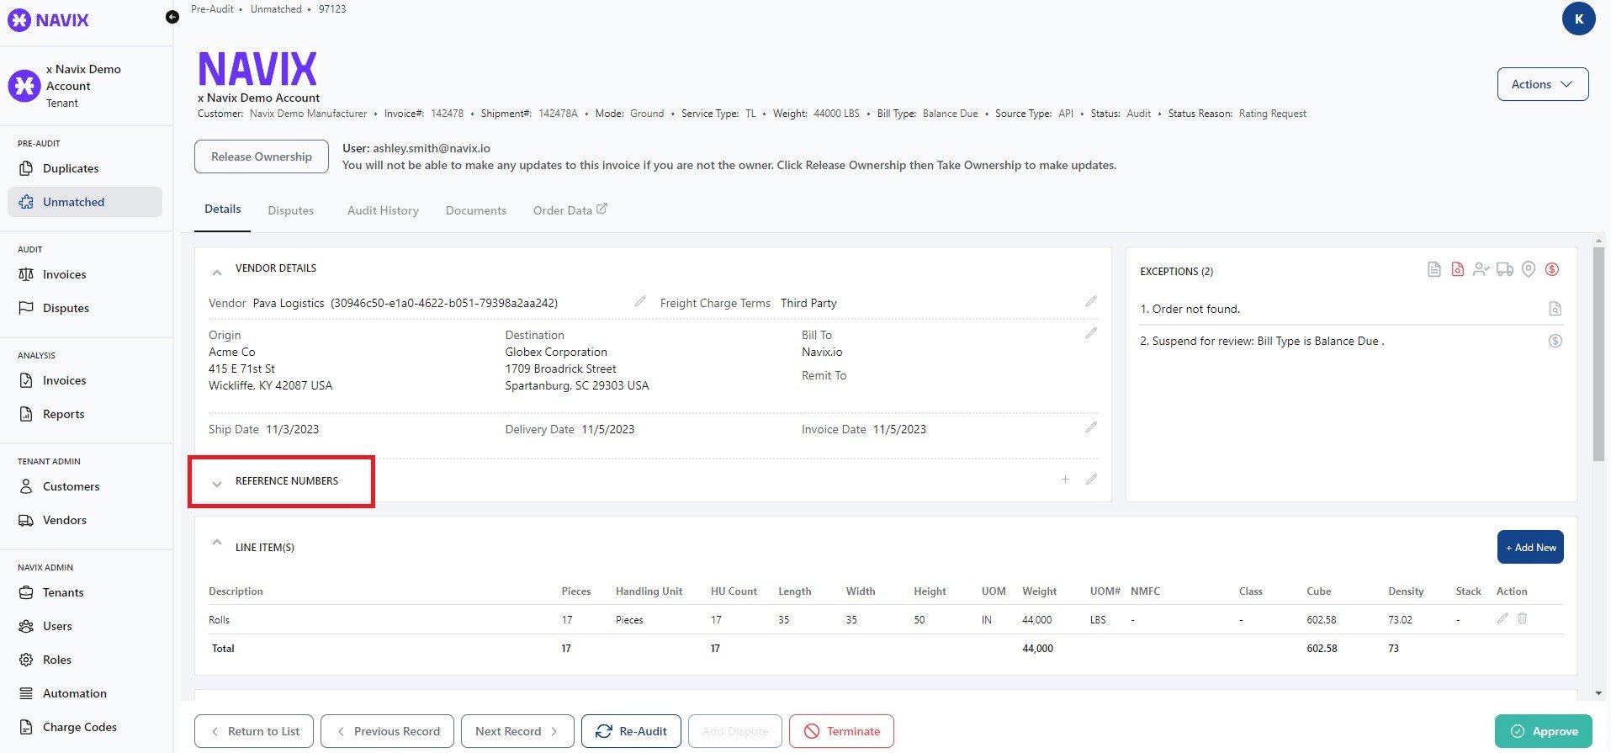Viewport: 1611px width, 753px height.
Task: Collapse the Line Item(s) section
Action: [x=217, y=543]
